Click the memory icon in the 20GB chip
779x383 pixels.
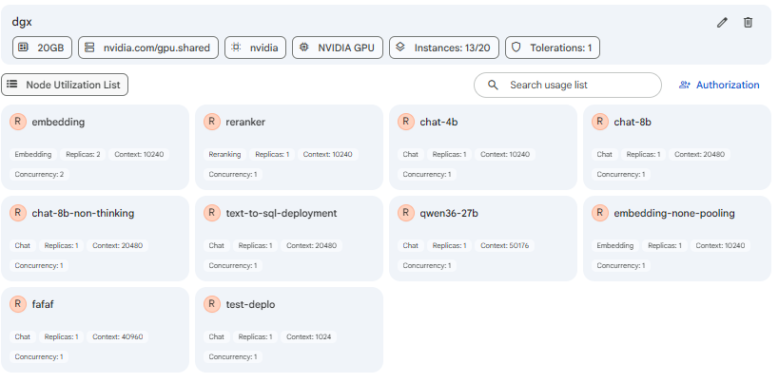(x=23, y=48)
